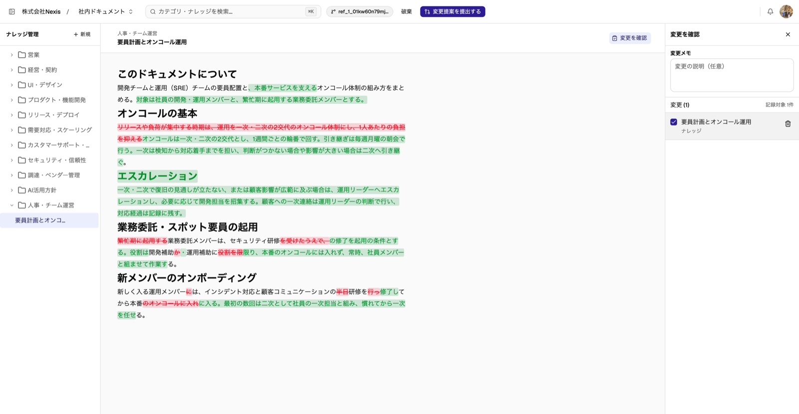Click the 人事・チーム運営 breadcrumb
Screen dimensions: 799x414
[x=137, y=33]
